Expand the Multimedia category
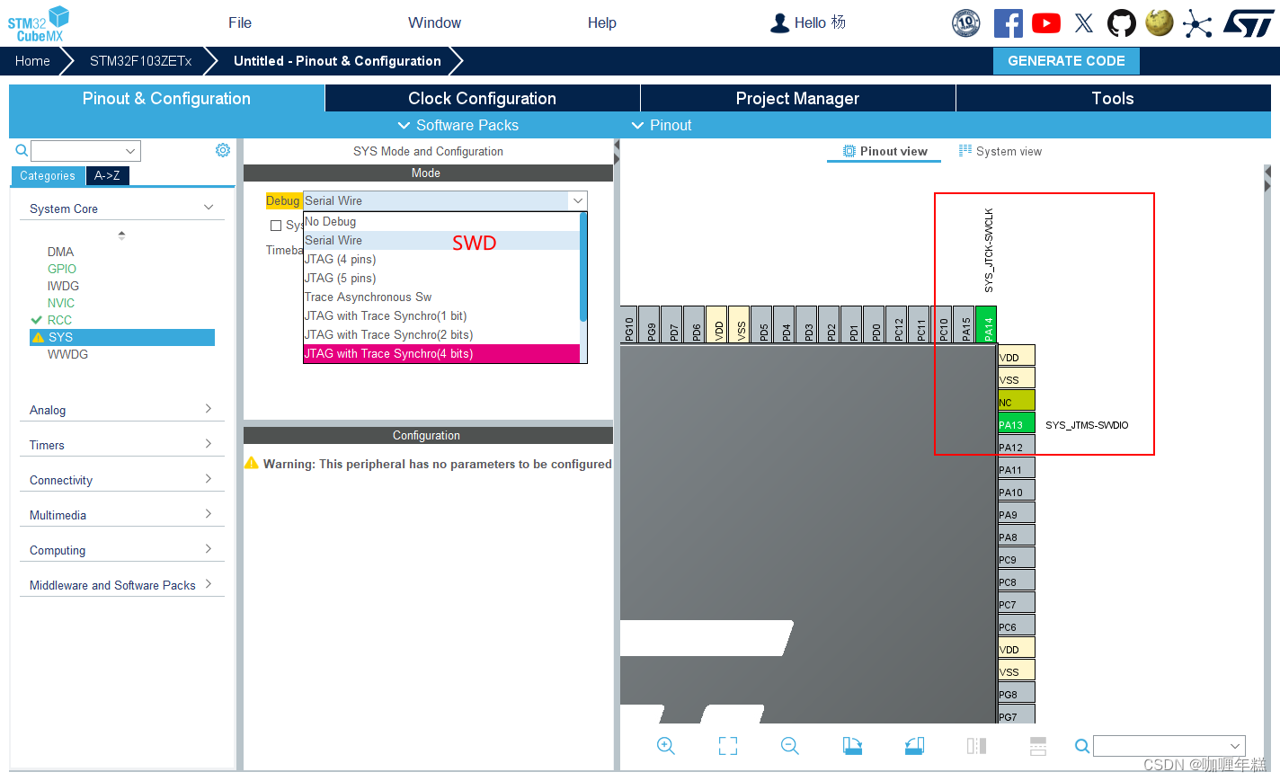The width and height of the screenshot is (1280, 781). pyautogui.click(x=209, y=514)
